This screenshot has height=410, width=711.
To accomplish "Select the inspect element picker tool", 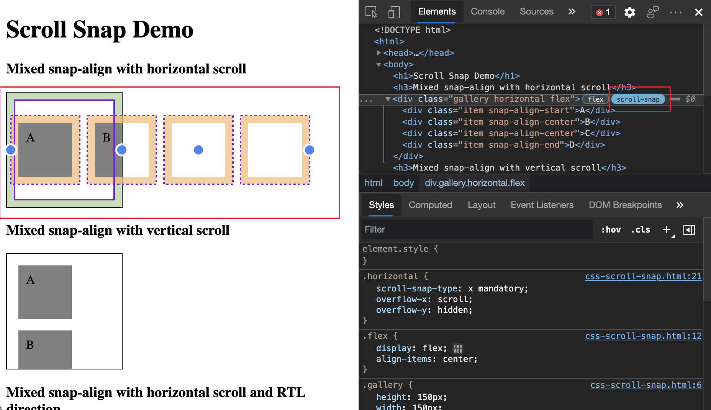I will coord(372,12).
